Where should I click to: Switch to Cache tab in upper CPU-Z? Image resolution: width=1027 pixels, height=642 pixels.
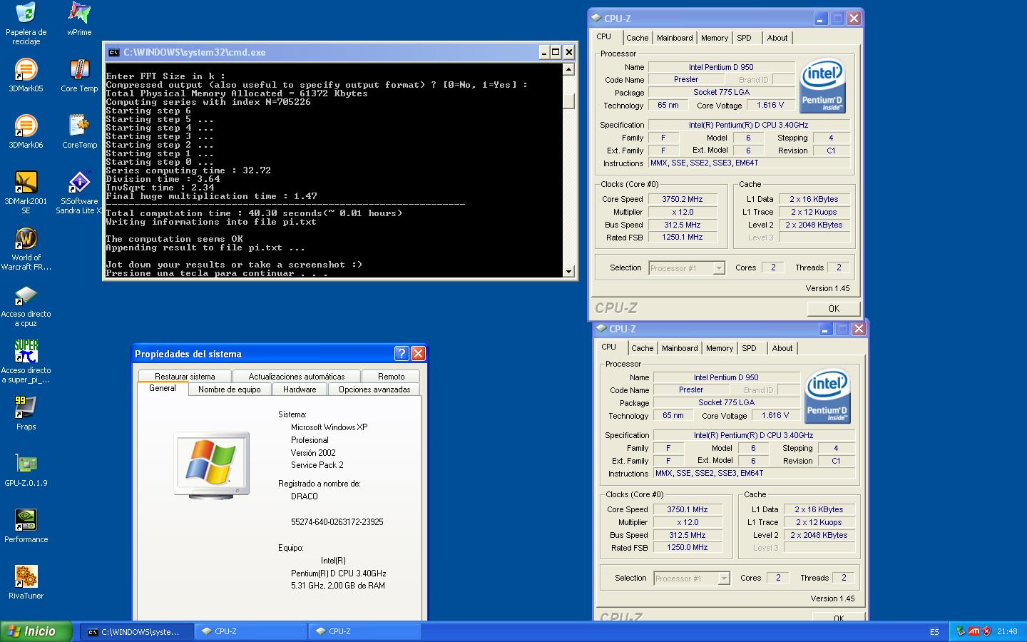pos(638,39)
